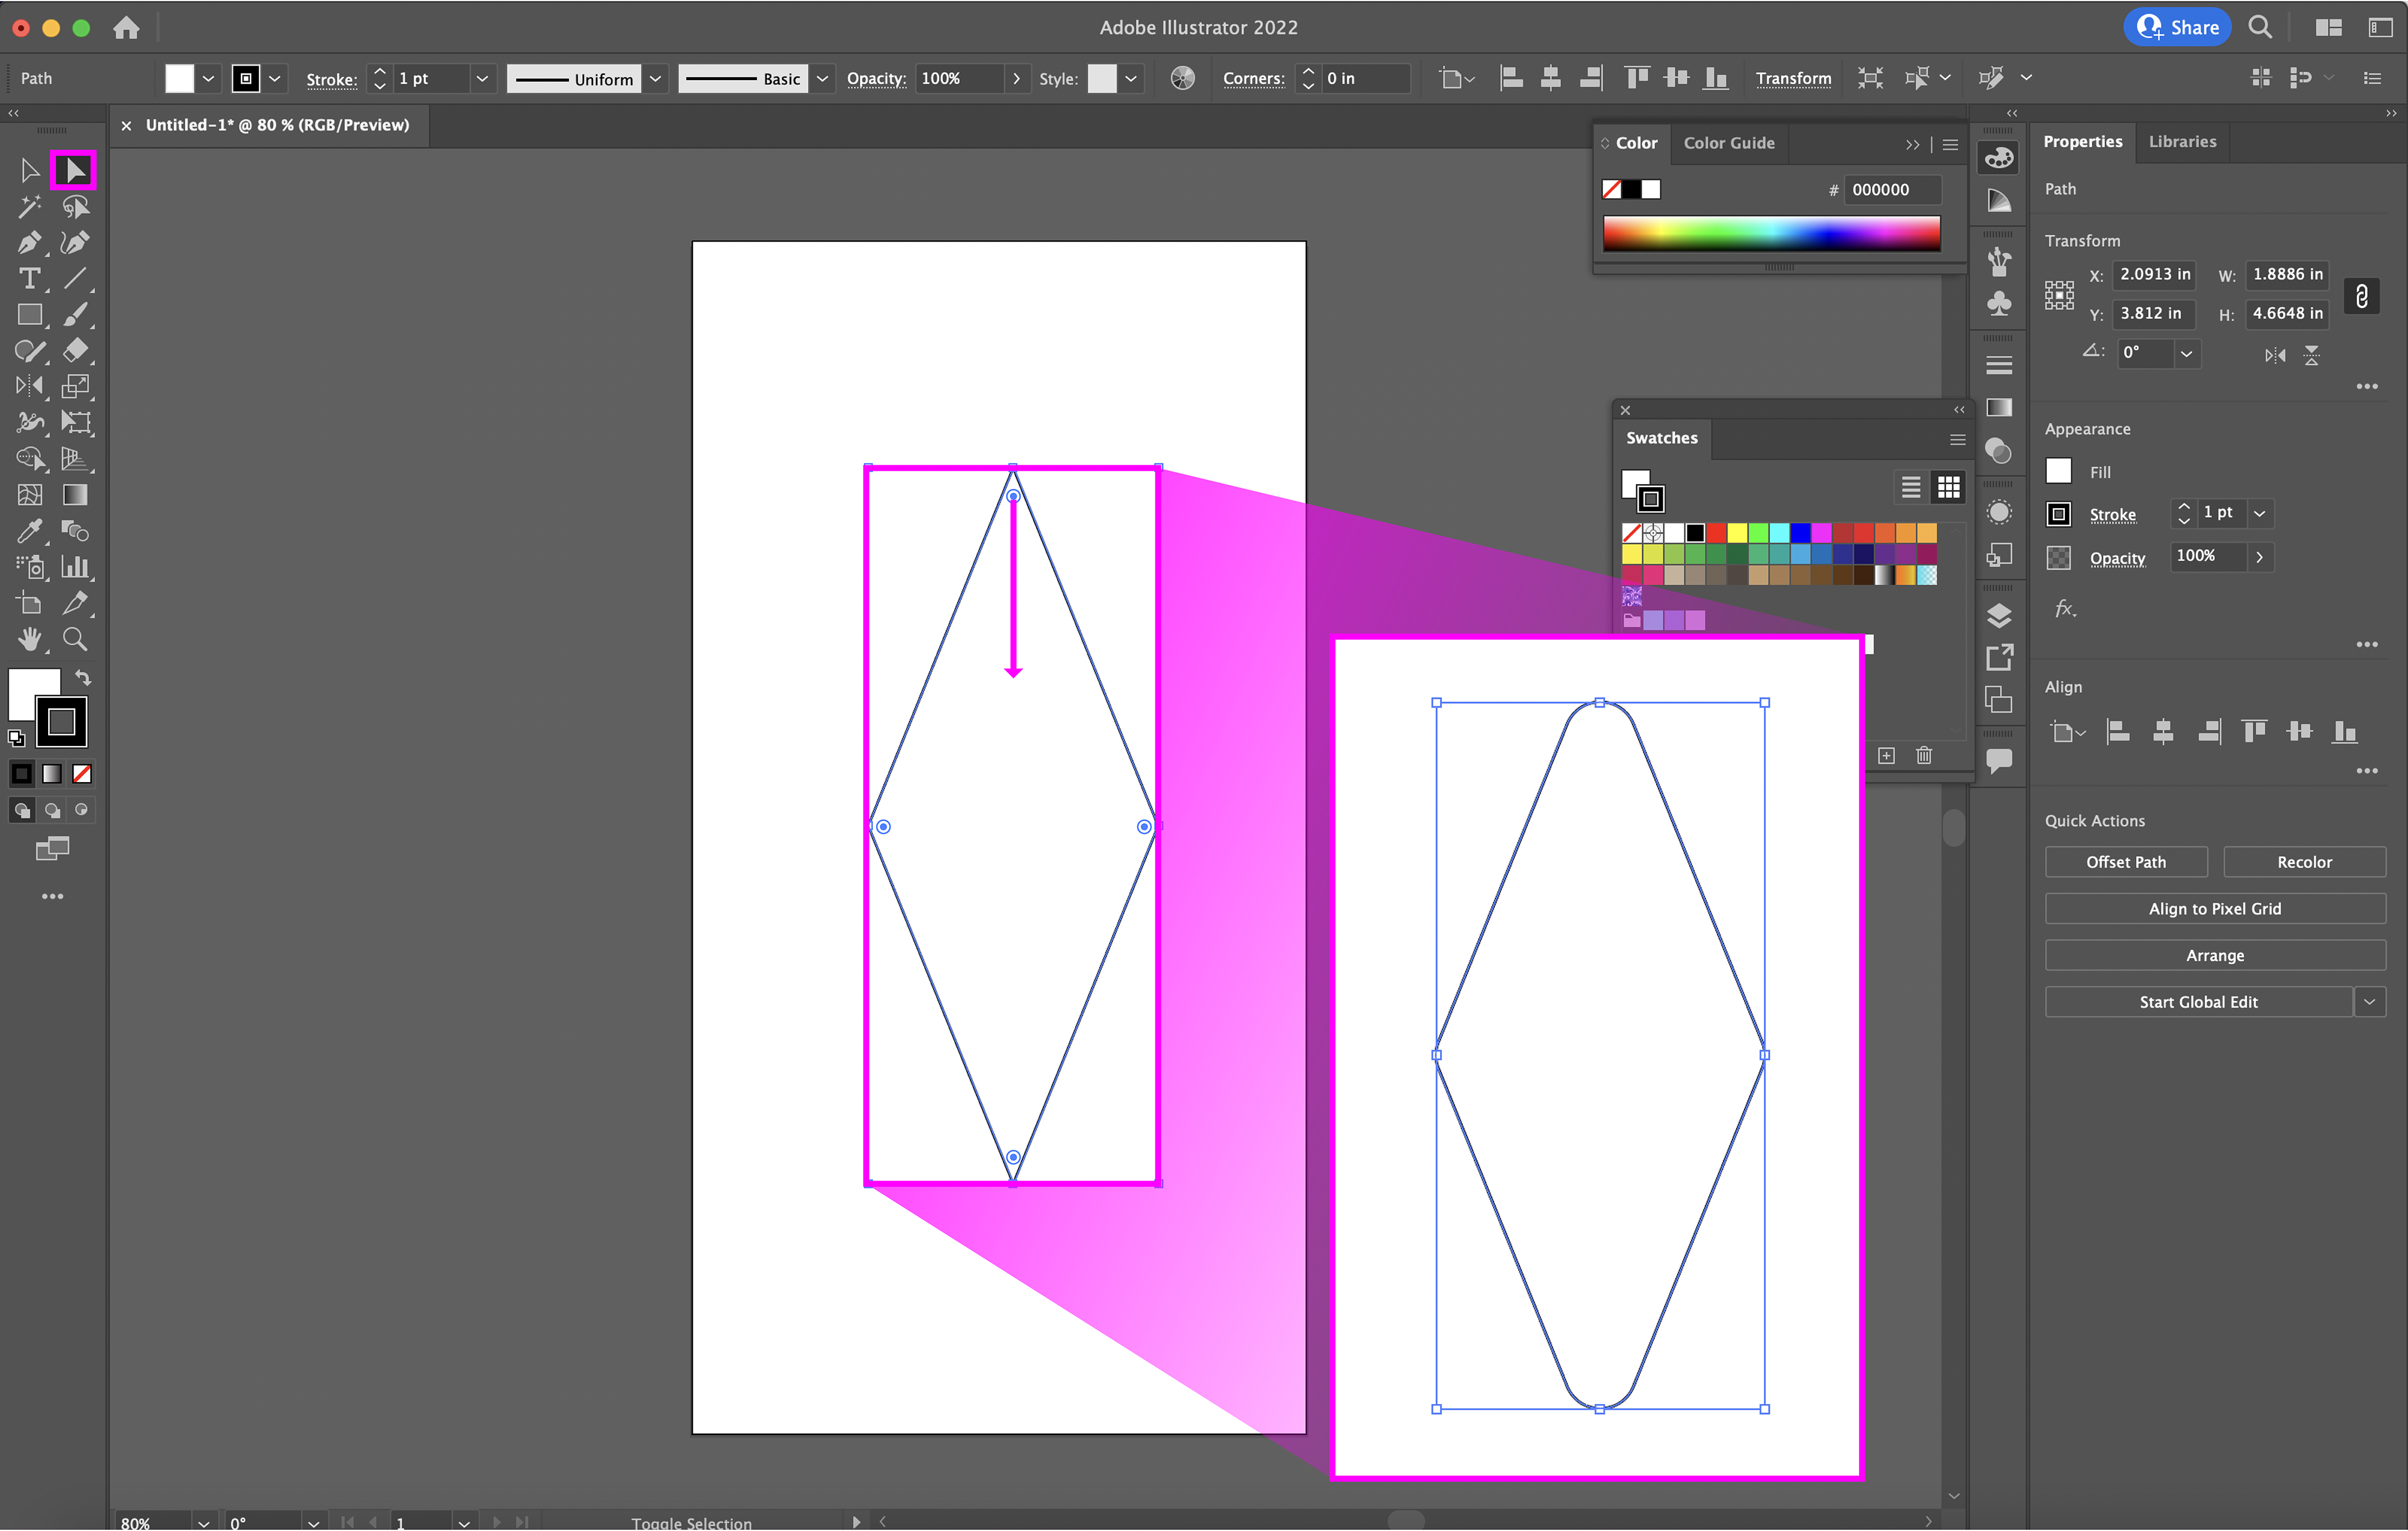
Task: Switch Swatches panel to list view
Action: 1911,487
